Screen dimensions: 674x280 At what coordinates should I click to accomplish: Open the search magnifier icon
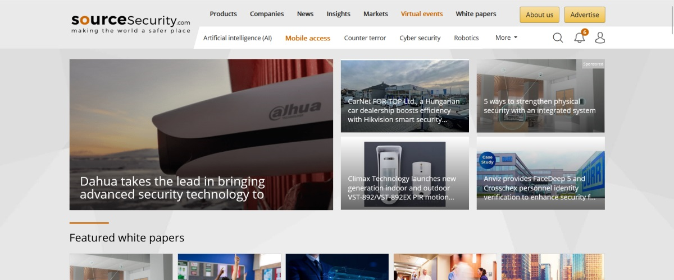click(x=558, y=38)
